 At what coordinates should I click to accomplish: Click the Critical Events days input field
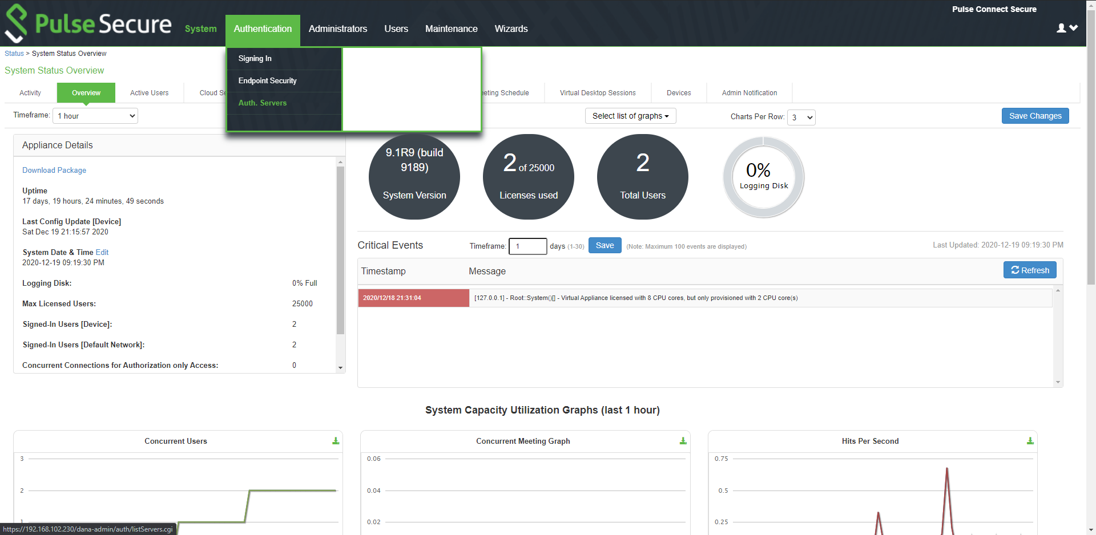527,246
